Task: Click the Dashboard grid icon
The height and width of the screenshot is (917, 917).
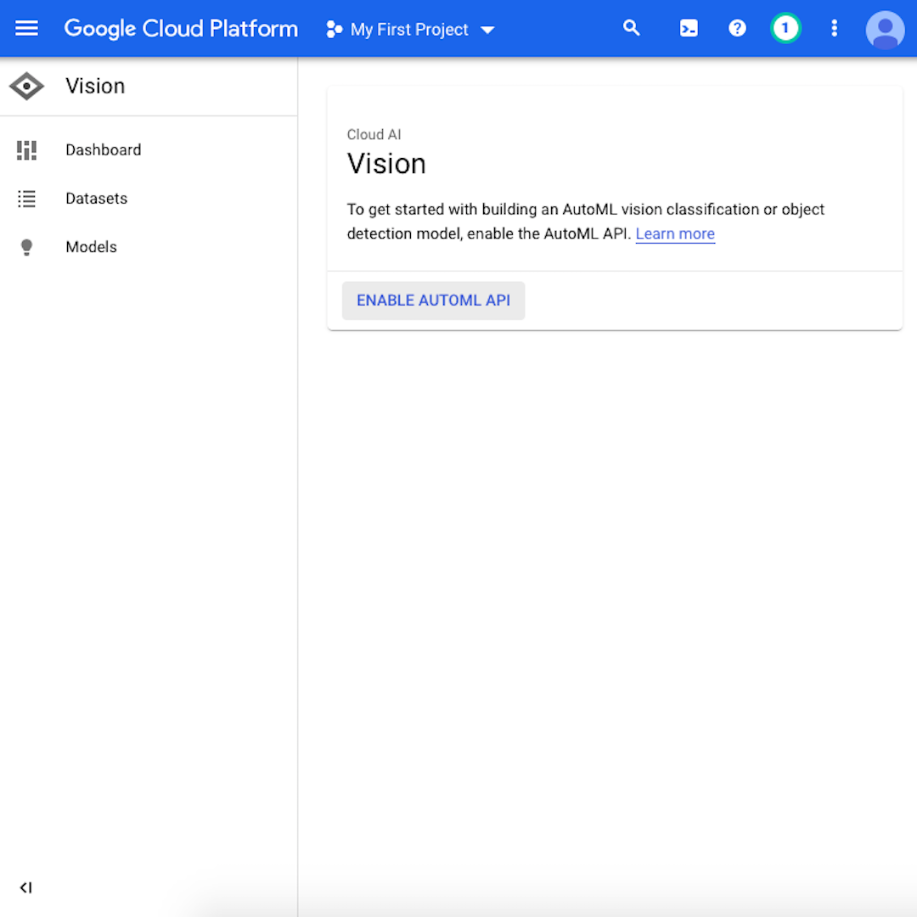Action: click(x=26, y=150)
